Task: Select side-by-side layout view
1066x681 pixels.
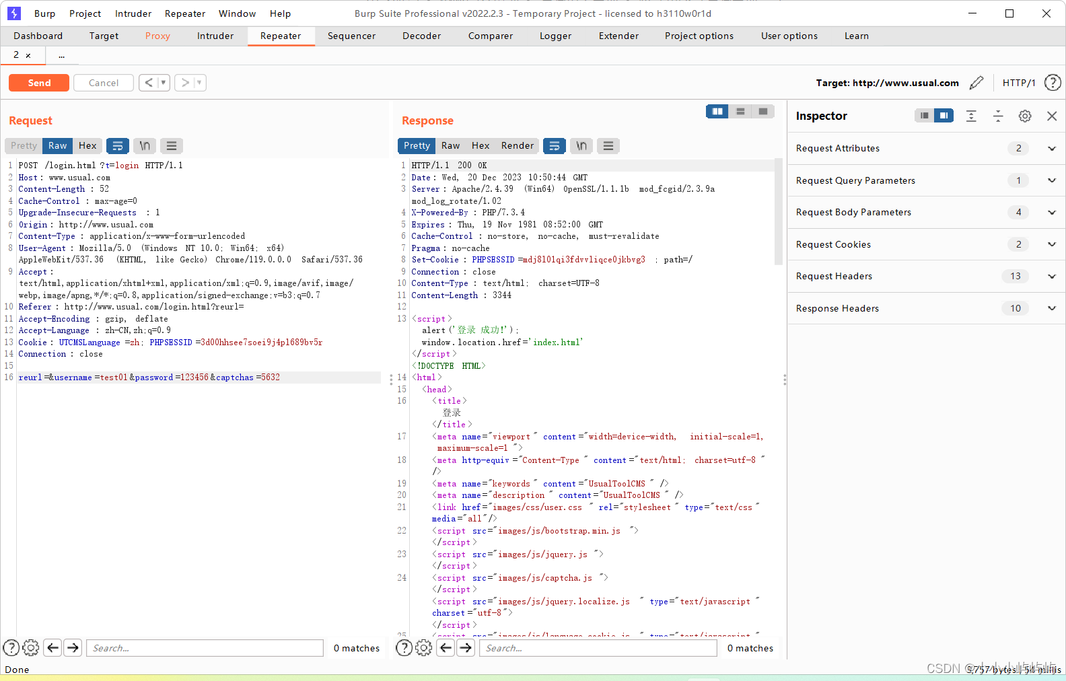Action: click(717, 111)
